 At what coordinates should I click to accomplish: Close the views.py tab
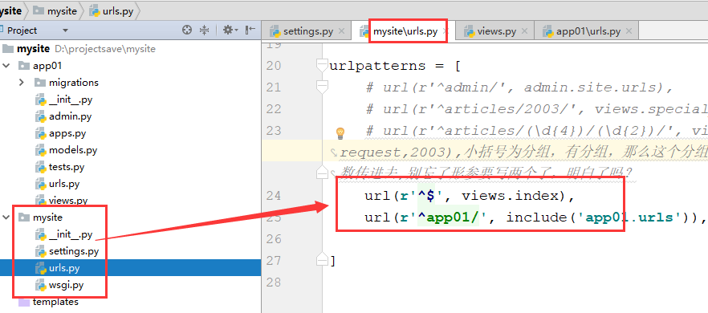click(524, 31)
